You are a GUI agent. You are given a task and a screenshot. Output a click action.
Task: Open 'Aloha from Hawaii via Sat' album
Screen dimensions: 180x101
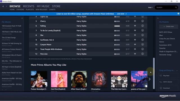[12, 73]
